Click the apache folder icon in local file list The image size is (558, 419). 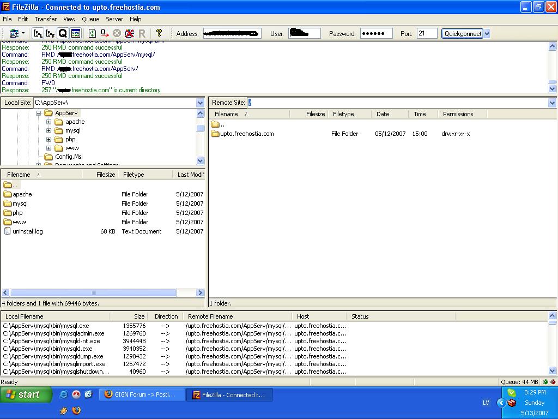8,194
